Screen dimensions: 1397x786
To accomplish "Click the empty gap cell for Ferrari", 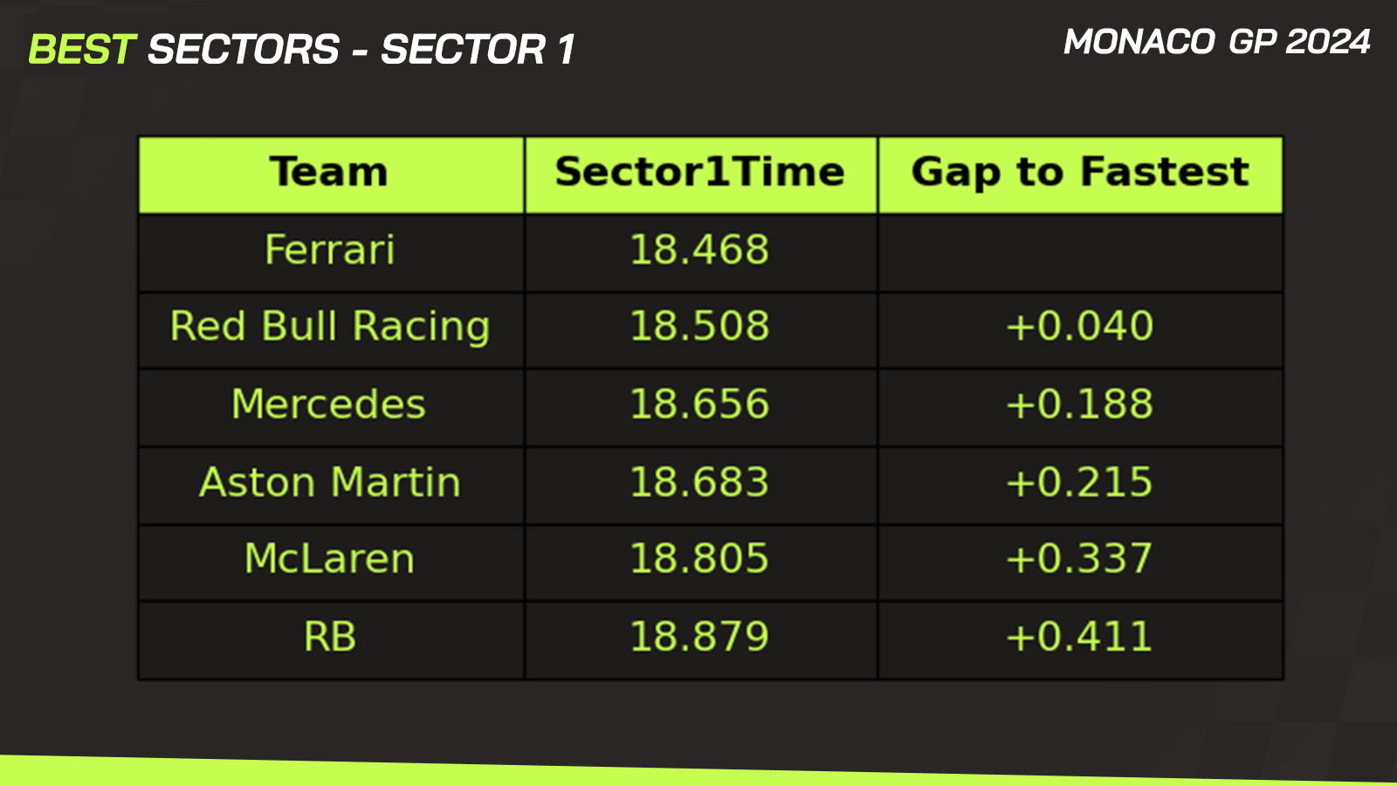I will (x=1080, y=252).
